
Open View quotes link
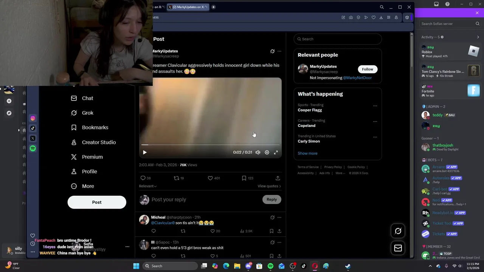269,186
